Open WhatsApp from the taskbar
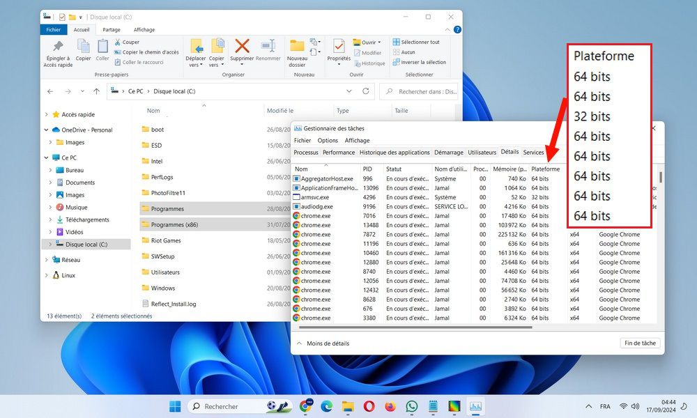 click(x=411, y=406)
